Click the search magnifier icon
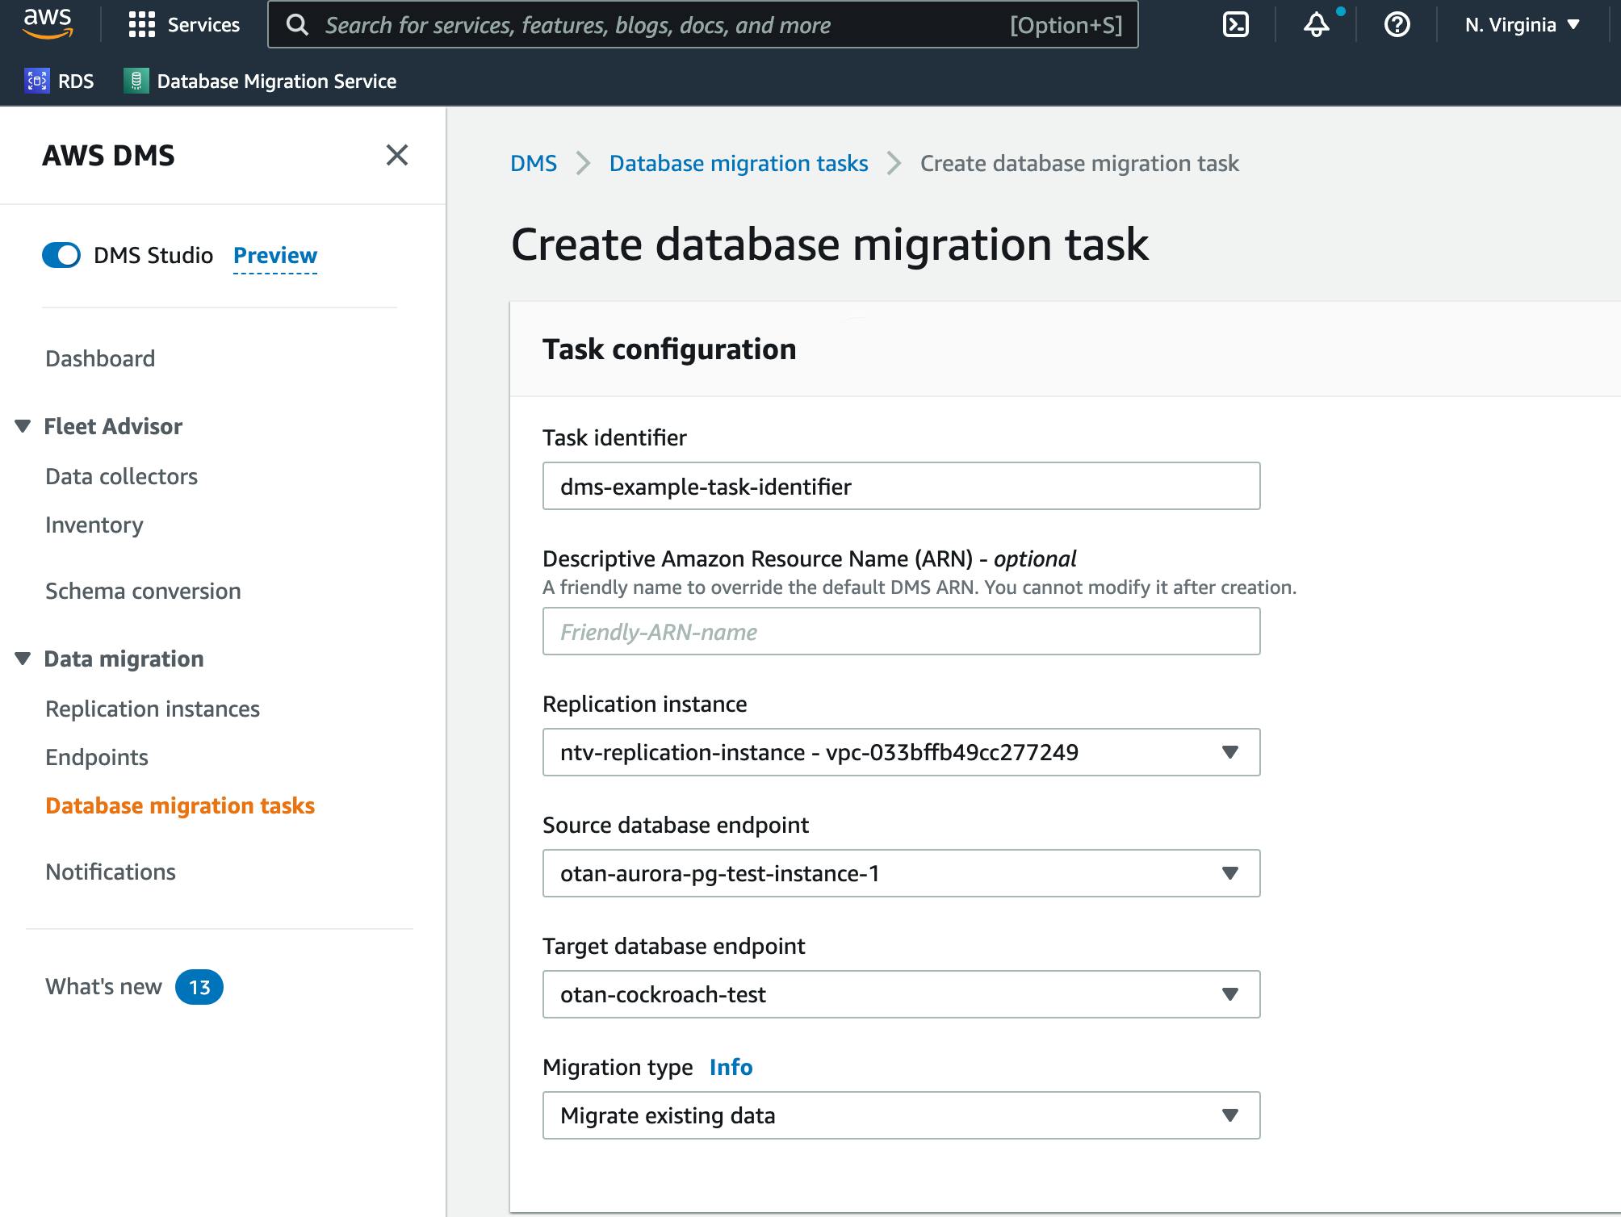This screenshot has width=1621, height=1217. (298, 24)
